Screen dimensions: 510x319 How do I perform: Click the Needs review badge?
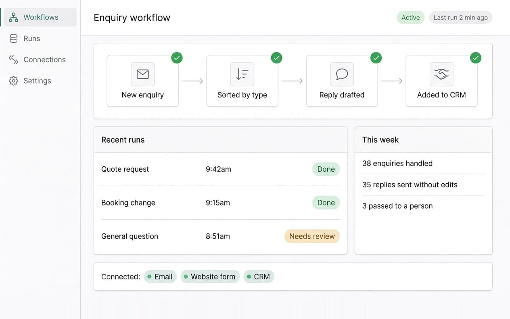pyautogui.click(x=312, y=236)
